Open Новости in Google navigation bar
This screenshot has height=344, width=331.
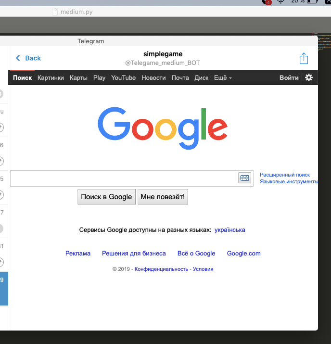pyautogui.click(x=153, y=77)
